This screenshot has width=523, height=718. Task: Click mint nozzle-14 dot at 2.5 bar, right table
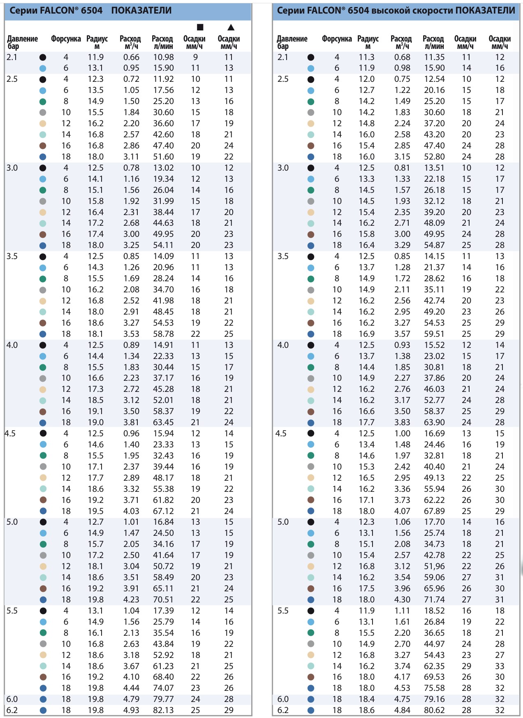(311, 135)
